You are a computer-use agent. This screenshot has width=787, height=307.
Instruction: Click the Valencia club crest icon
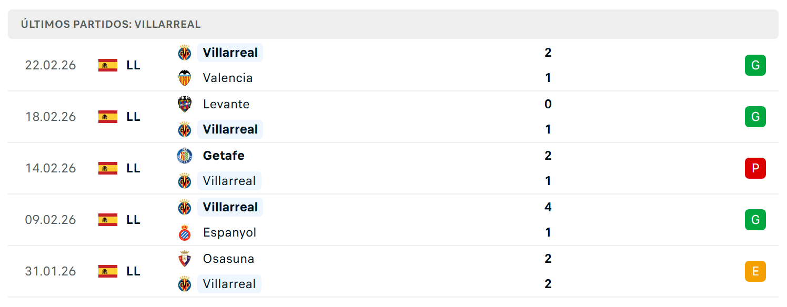[x=185, y=78]
